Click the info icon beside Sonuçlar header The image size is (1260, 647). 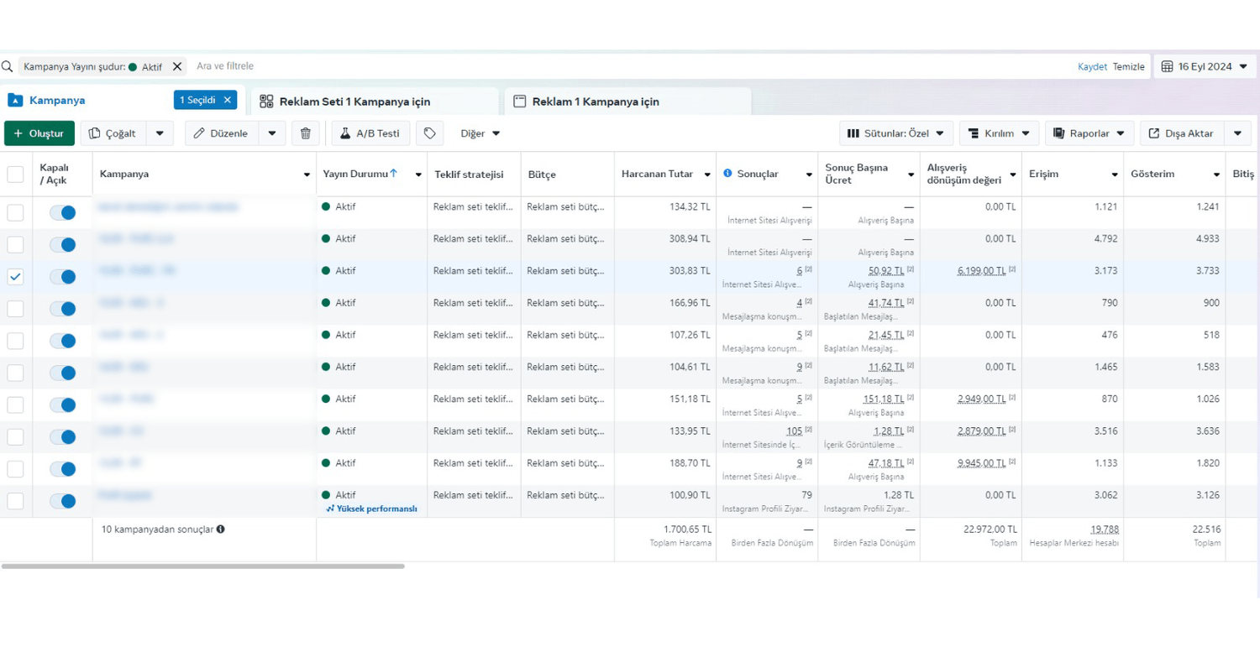tap(727, 174)
